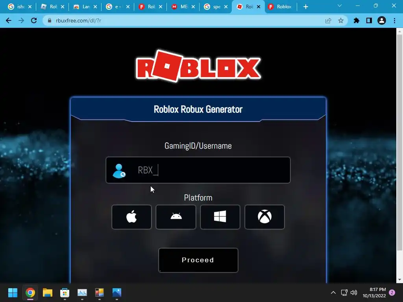Click Chrome icon in the taskbar
This screenshot has height=302, width=403.
[30, 293]
